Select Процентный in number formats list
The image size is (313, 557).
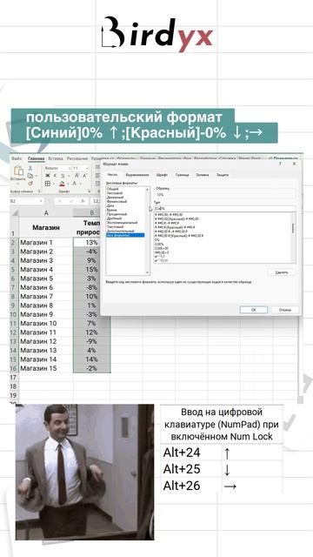point(117,214)
